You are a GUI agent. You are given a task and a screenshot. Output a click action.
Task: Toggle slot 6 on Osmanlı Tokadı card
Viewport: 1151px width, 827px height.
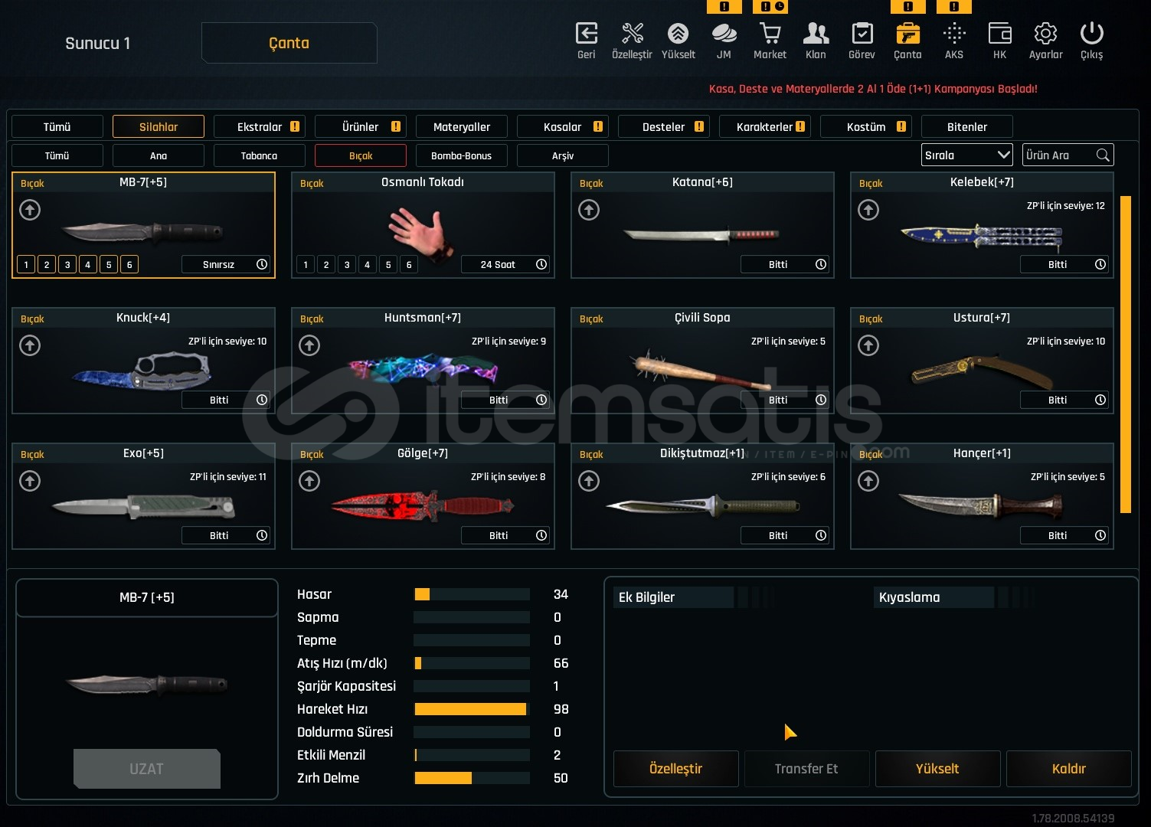(x=409, y=264)
